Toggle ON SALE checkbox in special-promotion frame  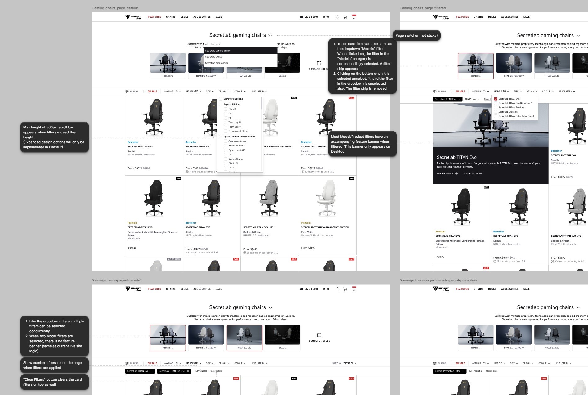(453, 363)
